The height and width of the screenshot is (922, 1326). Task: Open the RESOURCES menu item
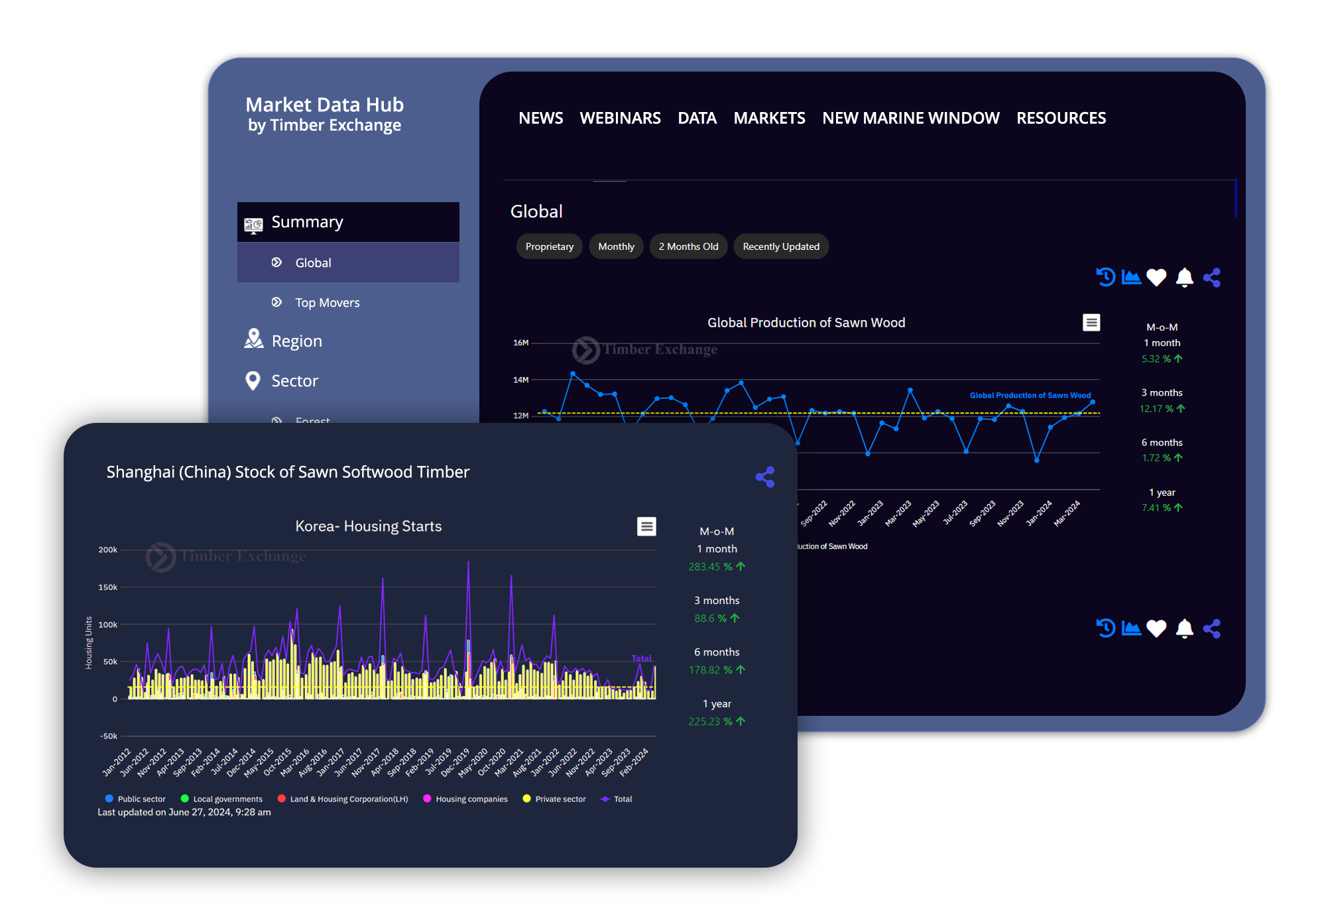click(1061, 118)
